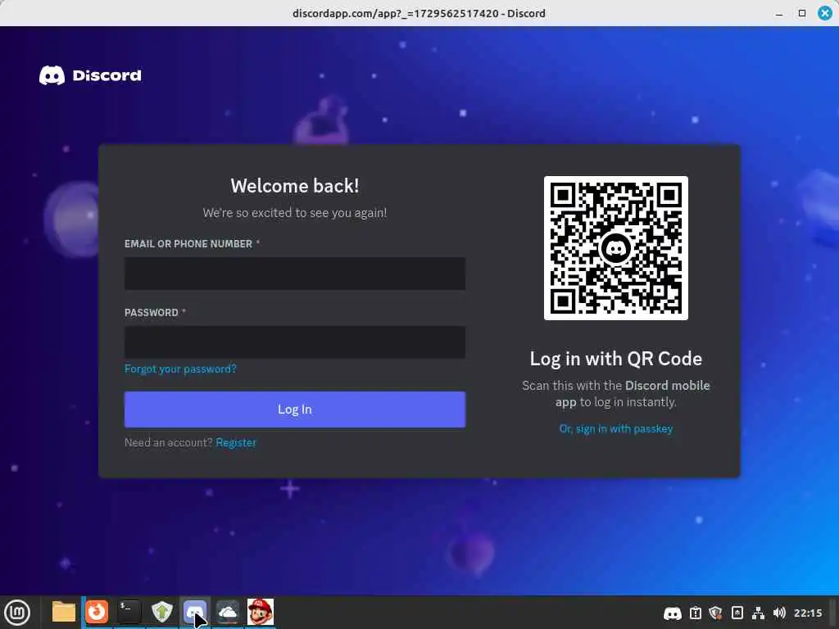Click the Discord logo at top left
The height and width of the screenshot is (629, 839).
point(90,75)
